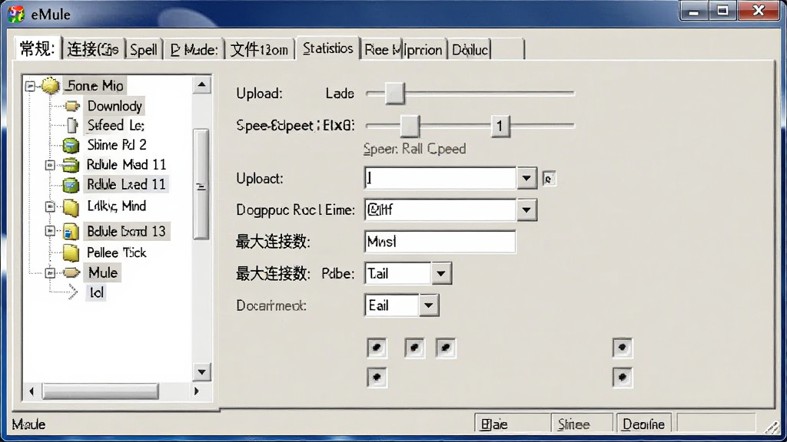787x442 pixels.
Task: Open the Dogppuc Rocl Eime dropdown
Action: click(526, 210)
